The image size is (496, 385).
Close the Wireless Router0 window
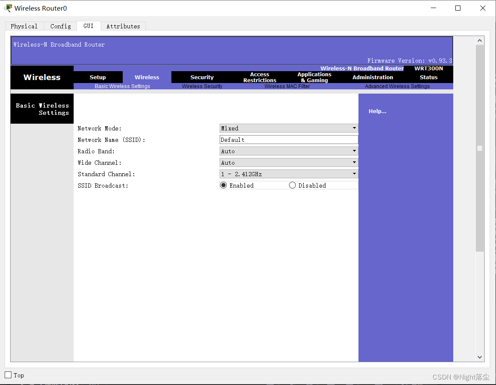coord(483,8)
